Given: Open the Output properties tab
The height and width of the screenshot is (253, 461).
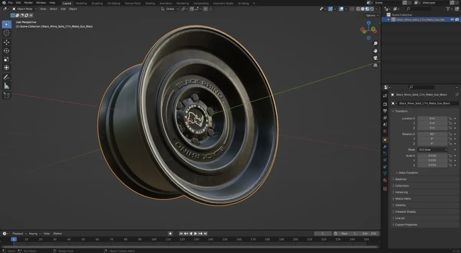Looking at the screenshot, I should click(385, 111).
